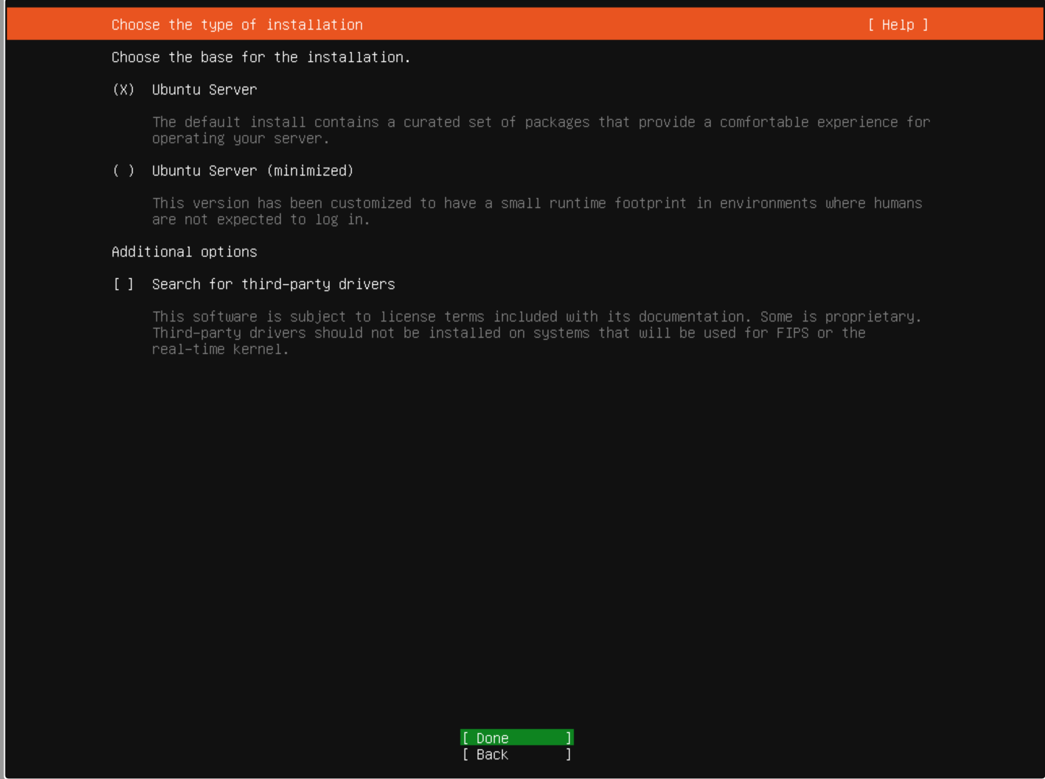Click the "Ubuntu Server" option label
Viewport: 1045px width, 779px height.
click(204, 90)
